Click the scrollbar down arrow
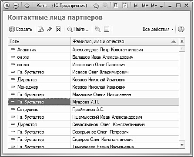The width and height of the screenshot is (194, 157). point(182,145)
